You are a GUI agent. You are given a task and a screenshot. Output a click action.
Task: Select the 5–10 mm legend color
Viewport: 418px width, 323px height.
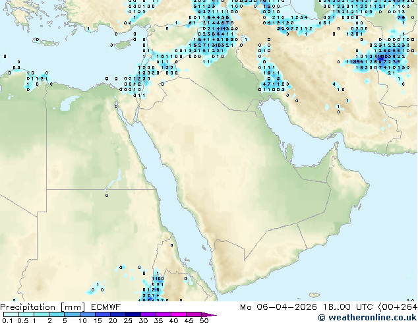click(x=72, y=314)
